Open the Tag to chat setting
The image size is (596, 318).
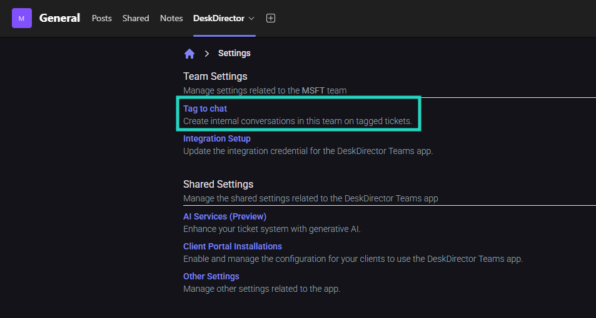click(205, 108)
